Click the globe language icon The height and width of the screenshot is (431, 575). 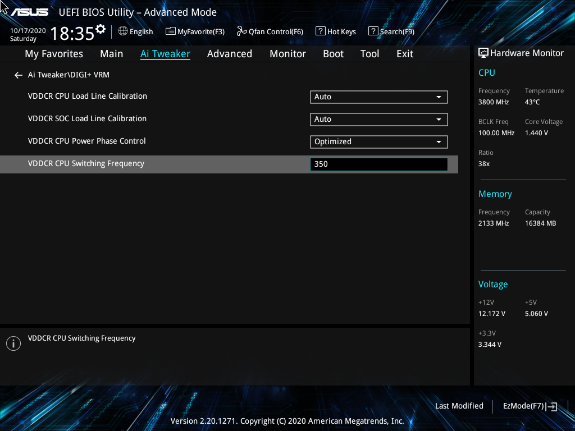(123, 31)
